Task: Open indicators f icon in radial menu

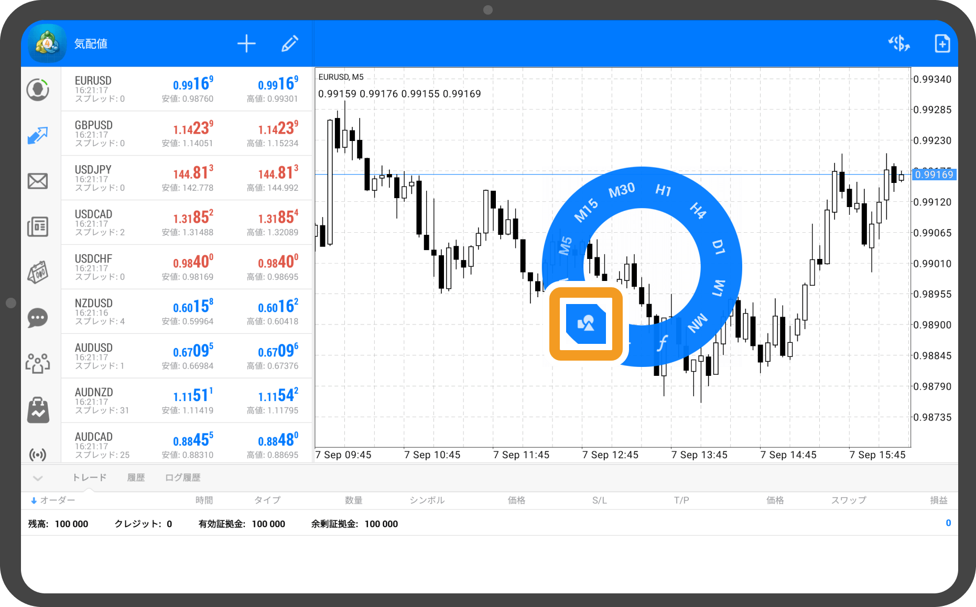Action: pyautogui.click(x=662, y=343)
